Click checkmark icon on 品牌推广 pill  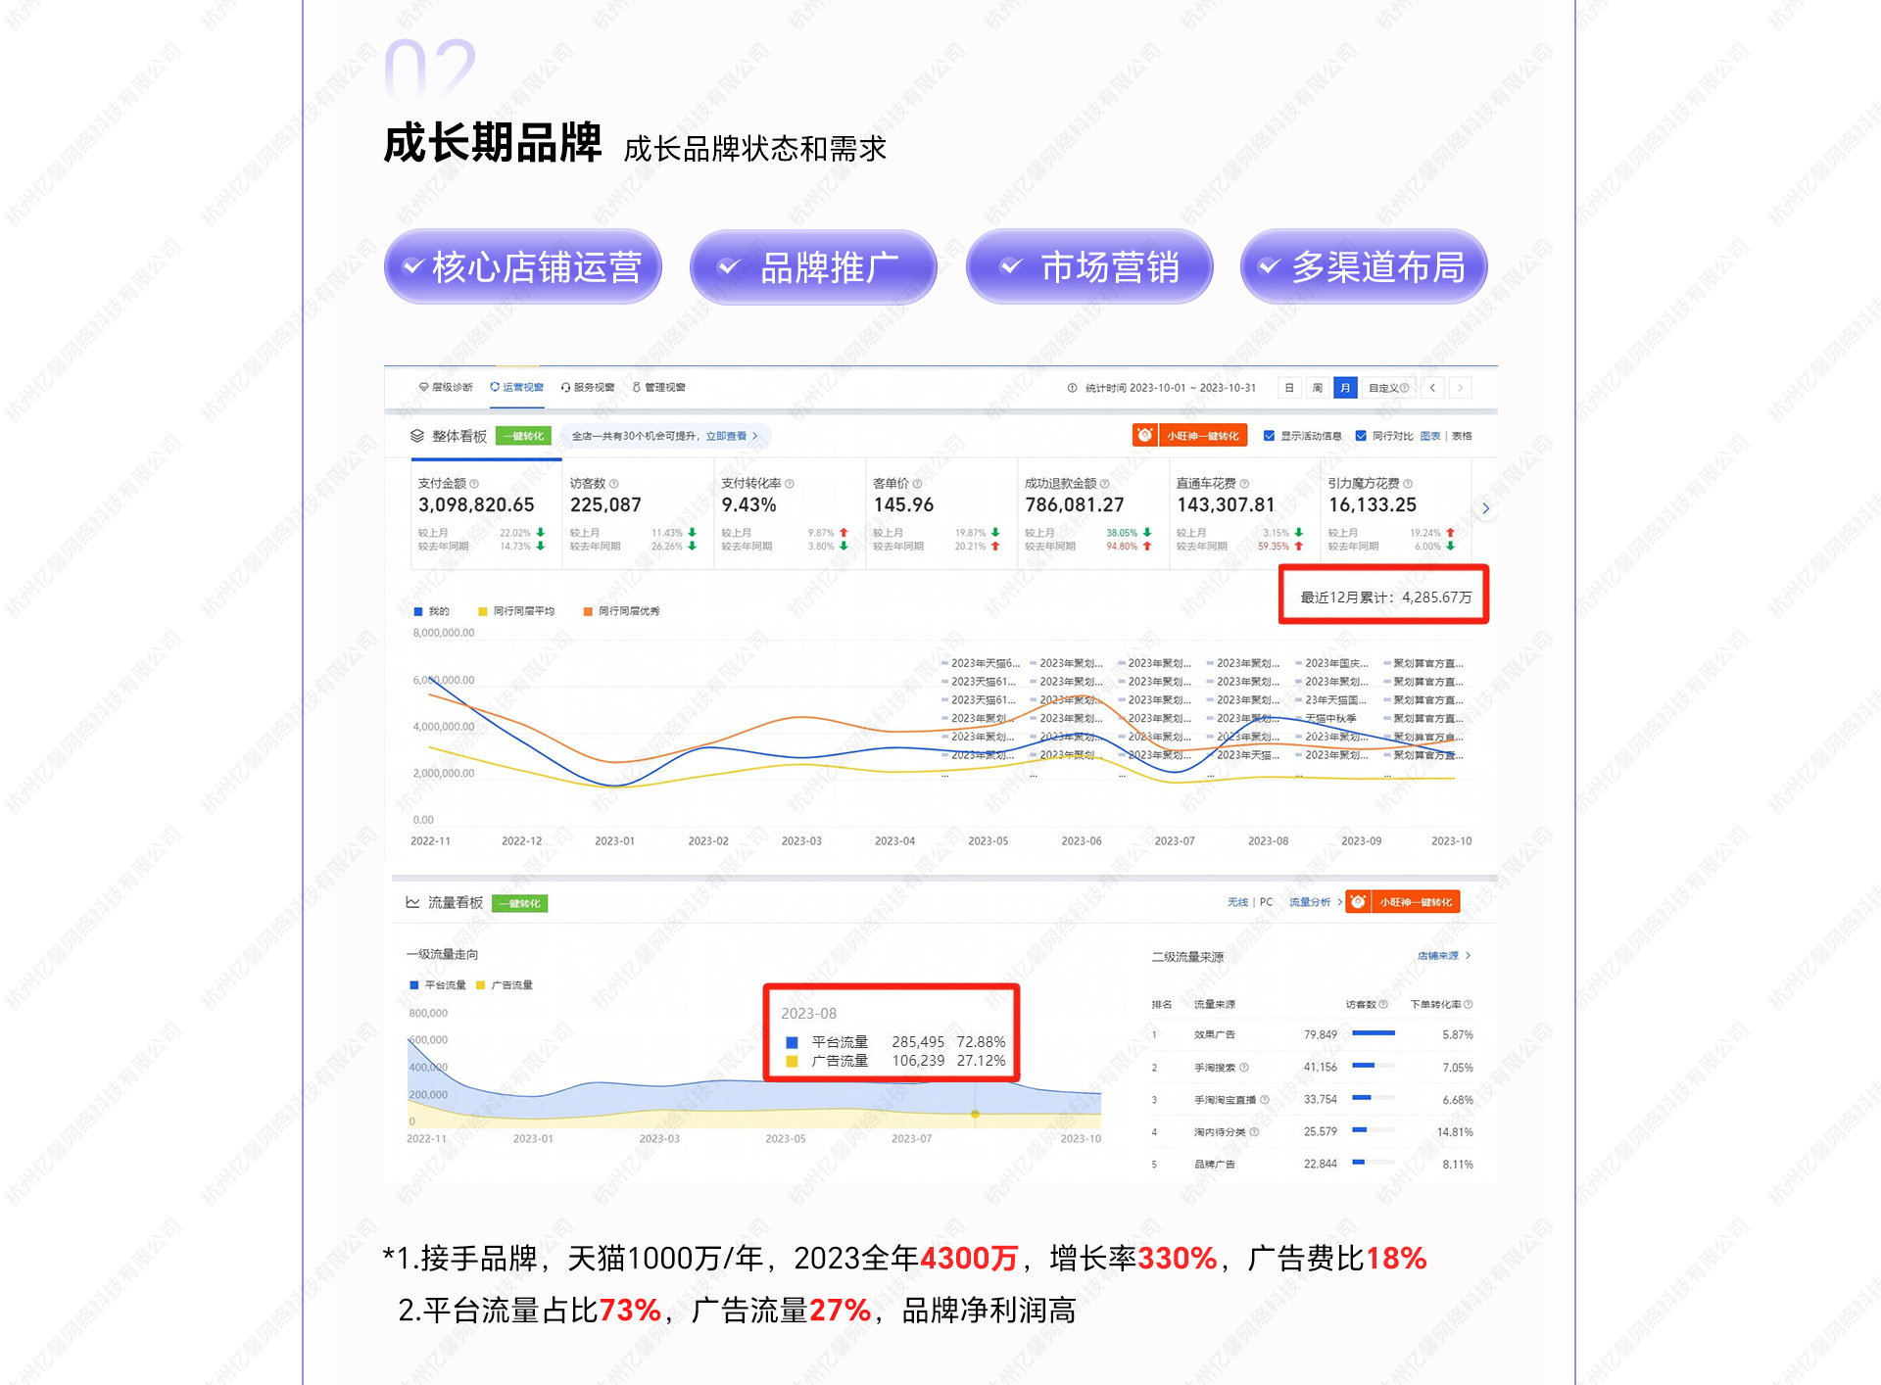(728, 265)
